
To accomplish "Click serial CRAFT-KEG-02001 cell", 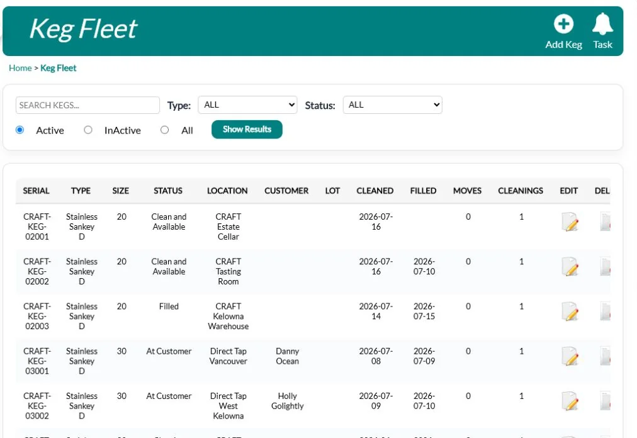I will click(x=37, y=227).
